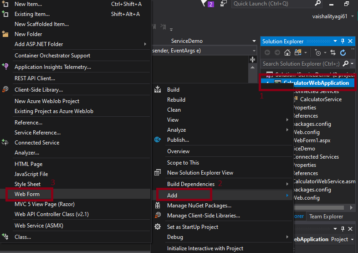Select Initialize Interactive with Project
Screen dimensions: 358x253
223,248
